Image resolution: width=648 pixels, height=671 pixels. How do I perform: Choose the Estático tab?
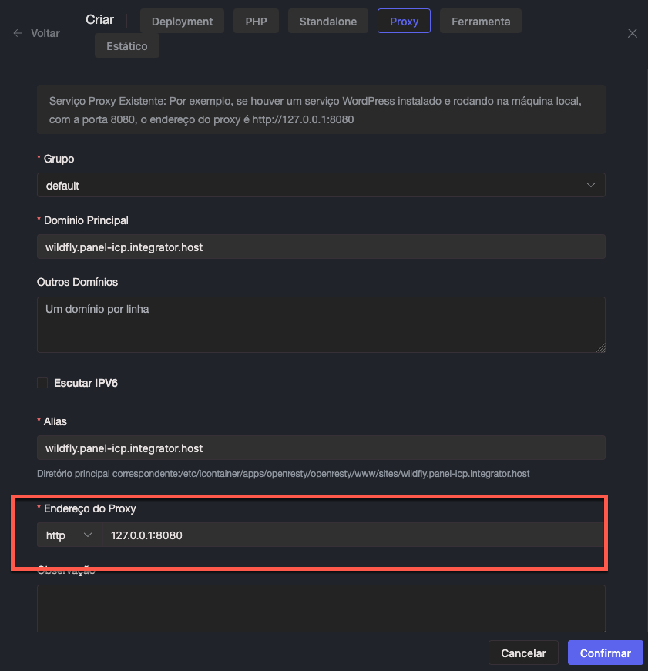pos(127,46)
